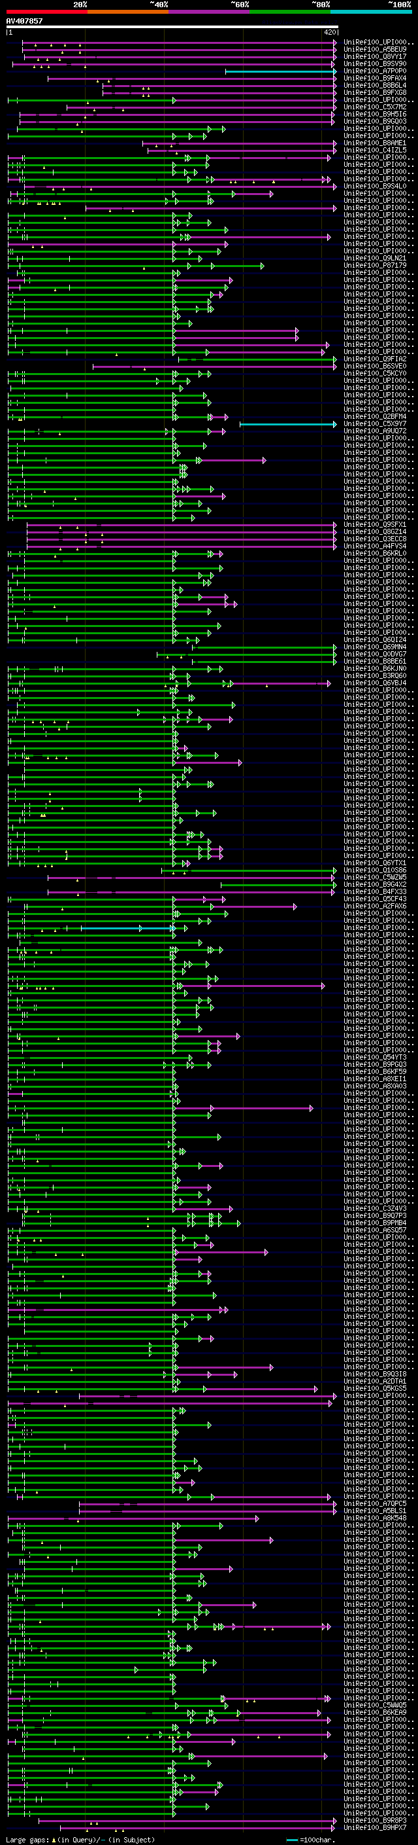418x1845 pixels.
Task: Pick the UniRef100_B6SVE0 hit label
Action: point(374,366)
